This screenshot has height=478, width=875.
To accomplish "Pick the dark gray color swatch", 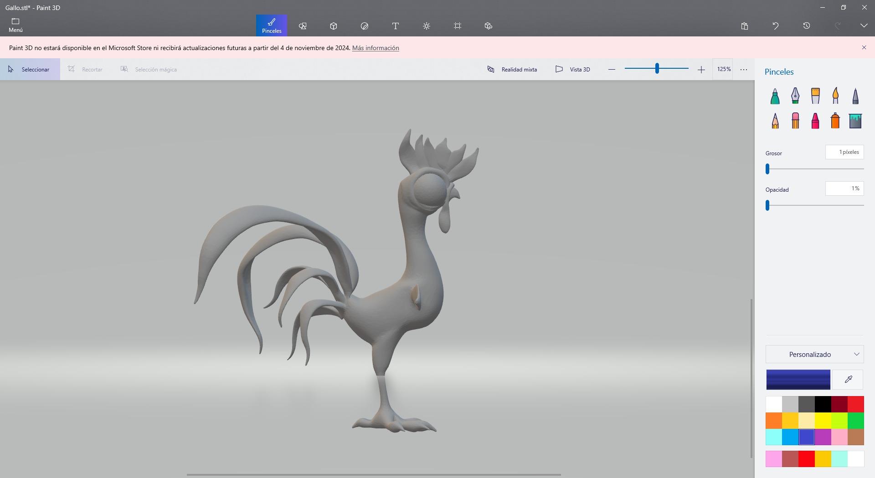I will [x=807, y=404].
